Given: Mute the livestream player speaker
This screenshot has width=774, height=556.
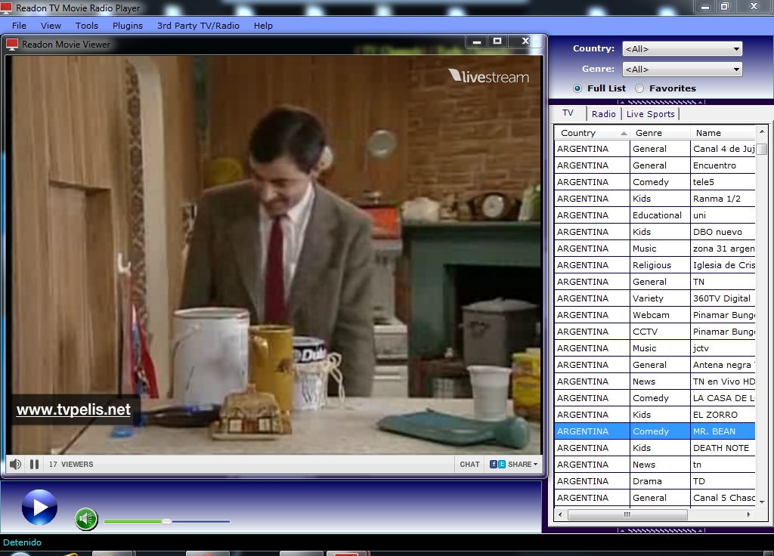Looking at the screenshot, I should pyautogui.click(x=15, y=465).
